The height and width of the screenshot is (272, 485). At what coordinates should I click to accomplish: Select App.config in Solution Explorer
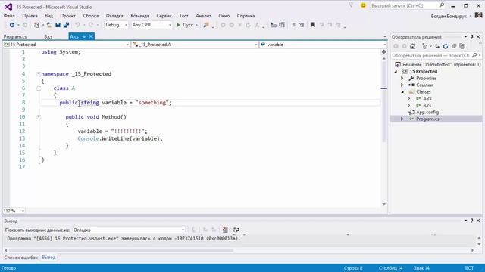click(x=427, y=113)
